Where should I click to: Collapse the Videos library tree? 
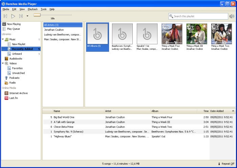coord(3,63)
